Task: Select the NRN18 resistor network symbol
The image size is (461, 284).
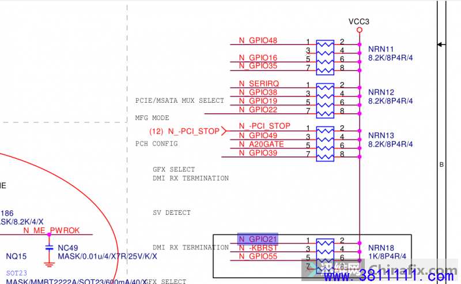Action: click(325, 256)
